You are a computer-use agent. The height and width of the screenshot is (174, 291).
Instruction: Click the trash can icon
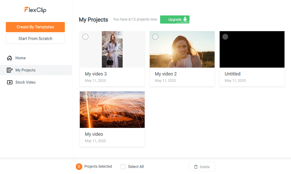coord(196,167)
